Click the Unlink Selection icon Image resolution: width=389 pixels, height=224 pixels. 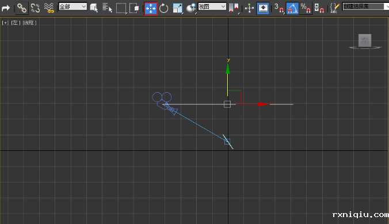point(35,8)
